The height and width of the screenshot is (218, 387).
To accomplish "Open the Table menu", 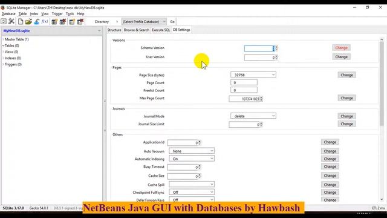I will 23,14.
